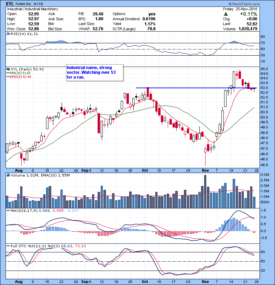This screenshot has height=285, width=275.
Task: Click the Last Size: label
Action: point(86,24)
